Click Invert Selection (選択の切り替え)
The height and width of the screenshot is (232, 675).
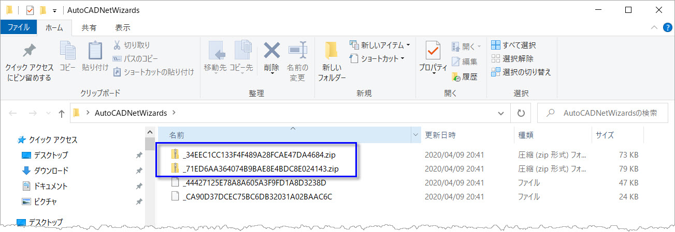pos(521,72)
